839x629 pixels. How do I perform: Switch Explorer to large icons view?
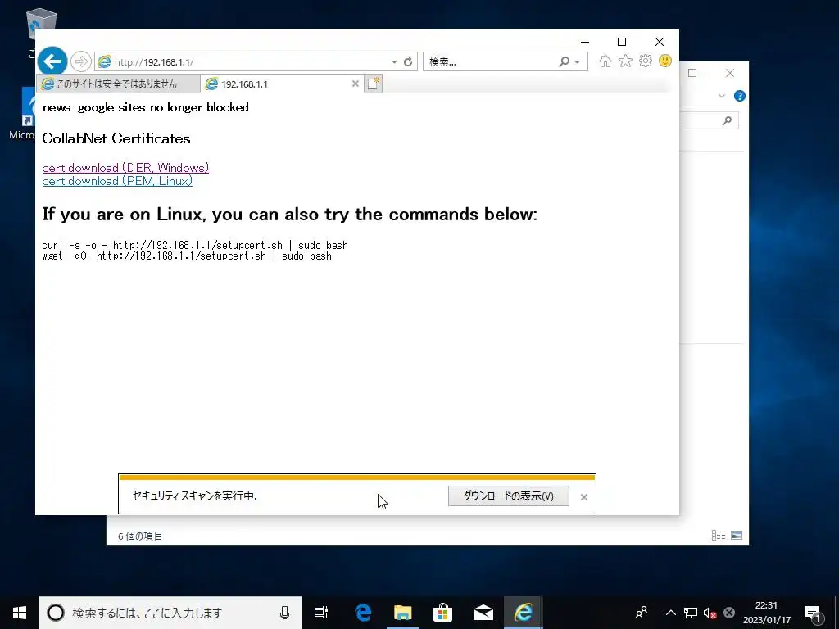(x=737, y=535)
